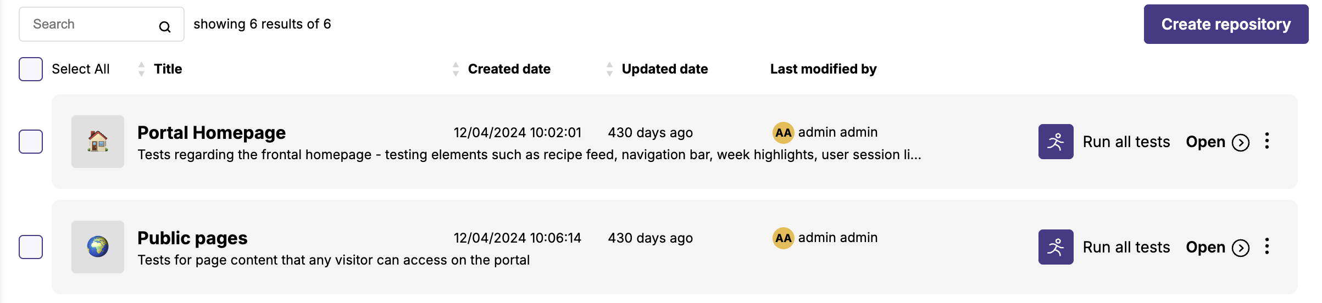Click the AA avatar in Portal Homepage row
Screen dimensions: 1322x303
(x=783, y=132)
